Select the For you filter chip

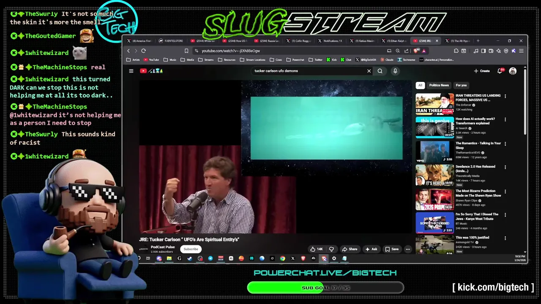coord(461,85)
